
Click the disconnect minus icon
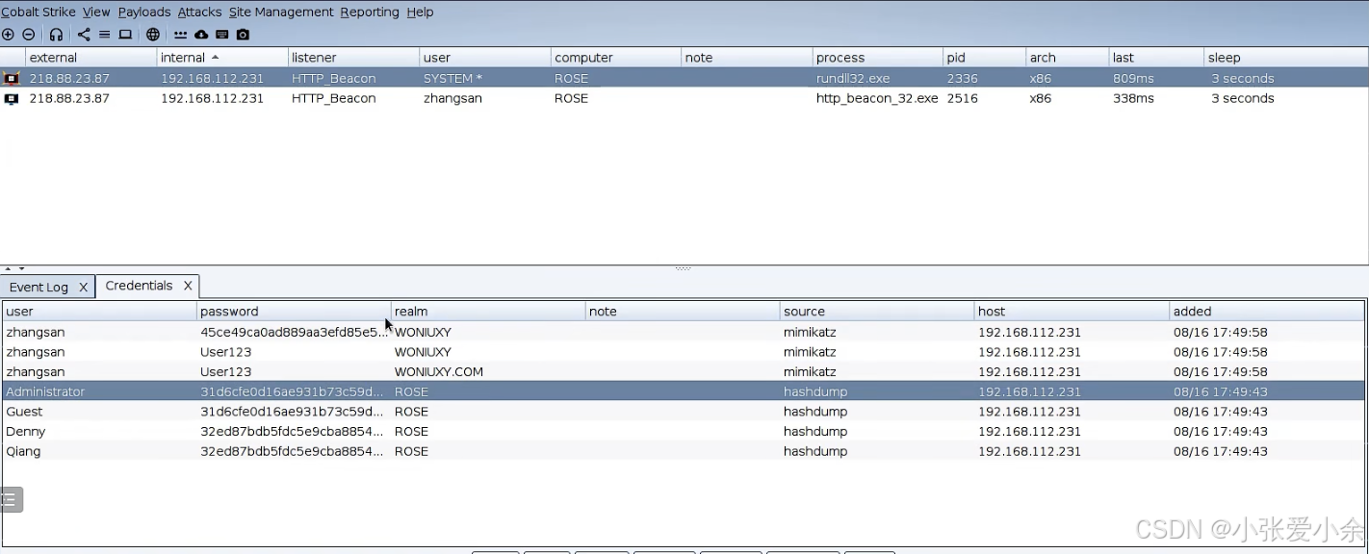[x=29, y=35]
